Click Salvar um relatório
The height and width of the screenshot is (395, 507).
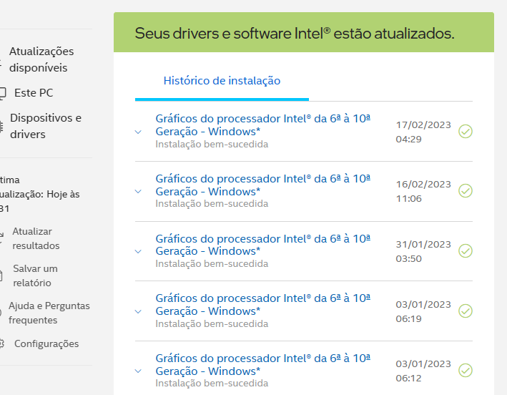pyautogui.click(x=35, y=275)
